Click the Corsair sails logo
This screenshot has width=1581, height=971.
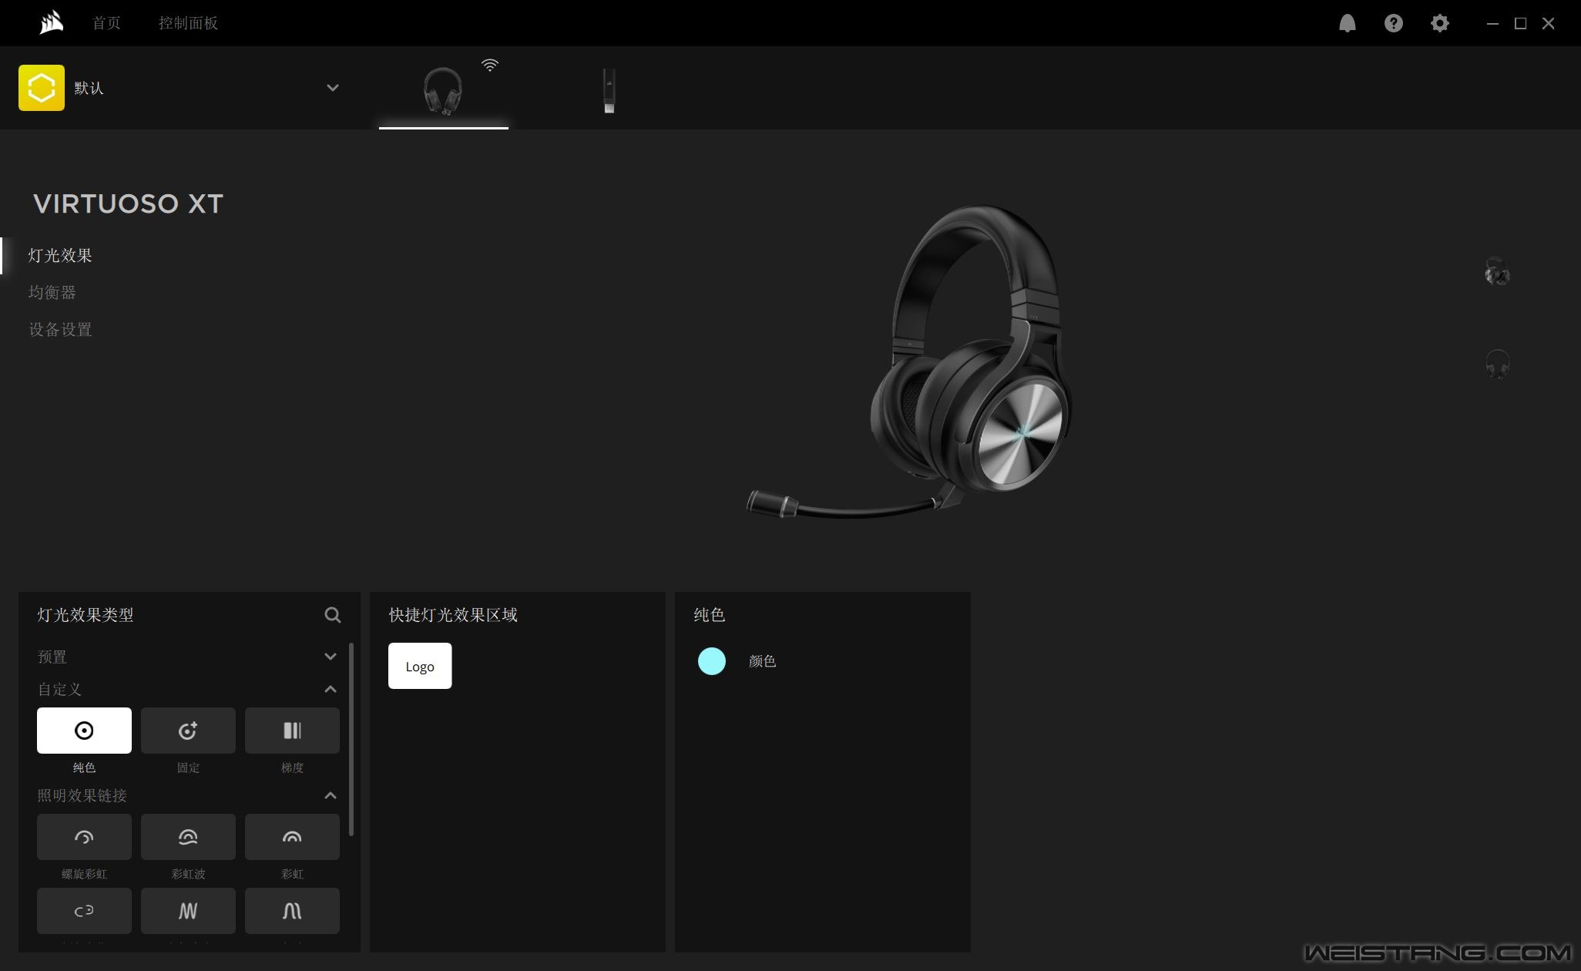(52, 22)
